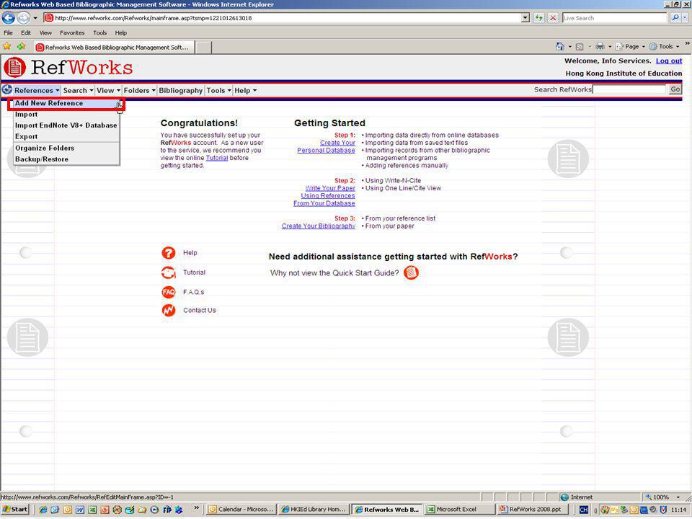Switch to Microsoft Excel taskbar button
The height and width of the screenshot is (519, 692).
click(x=459, y=510)
